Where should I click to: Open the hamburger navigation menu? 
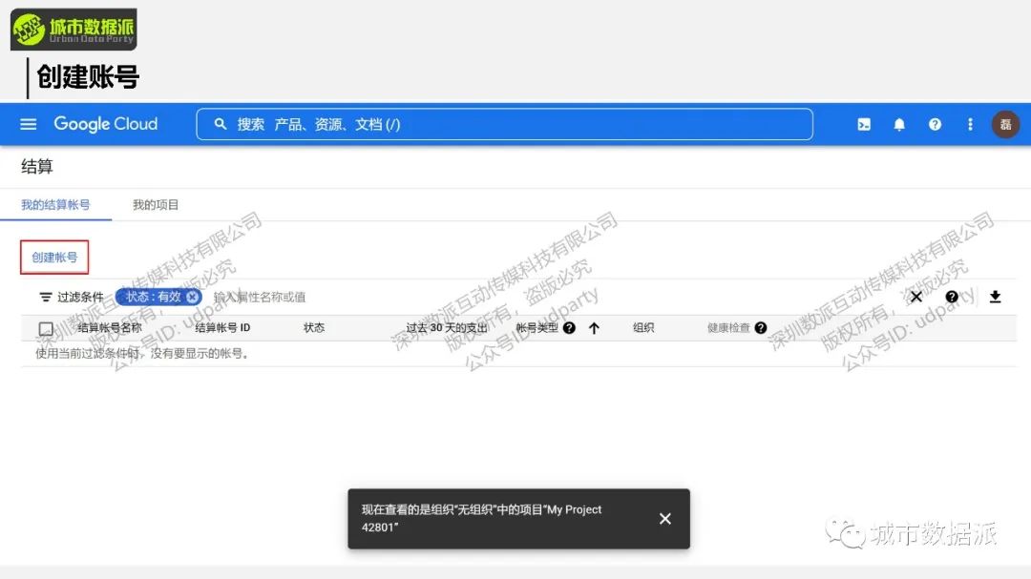pyautogui.click(x=29, y=124)
